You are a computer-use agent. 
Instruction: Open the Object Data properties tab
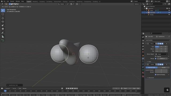point(143,70)
